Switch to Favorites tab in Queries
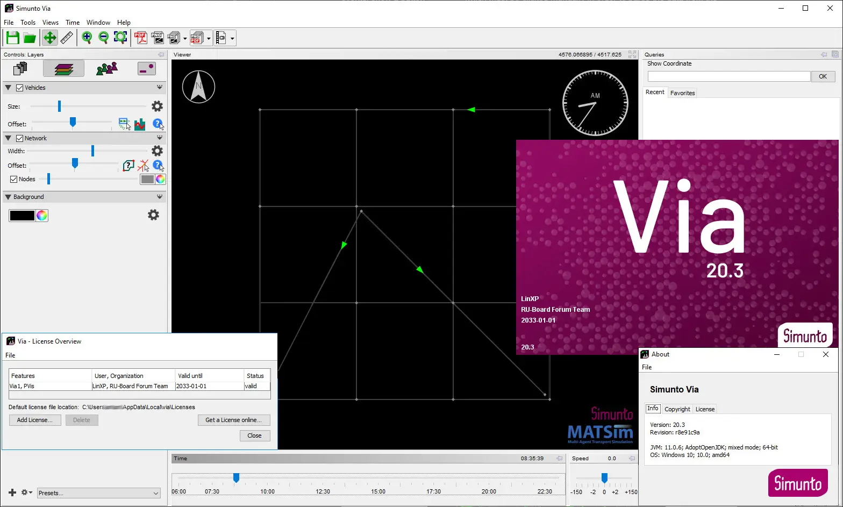843x507 pixels. pyautogui.click(x=682, y=93)
